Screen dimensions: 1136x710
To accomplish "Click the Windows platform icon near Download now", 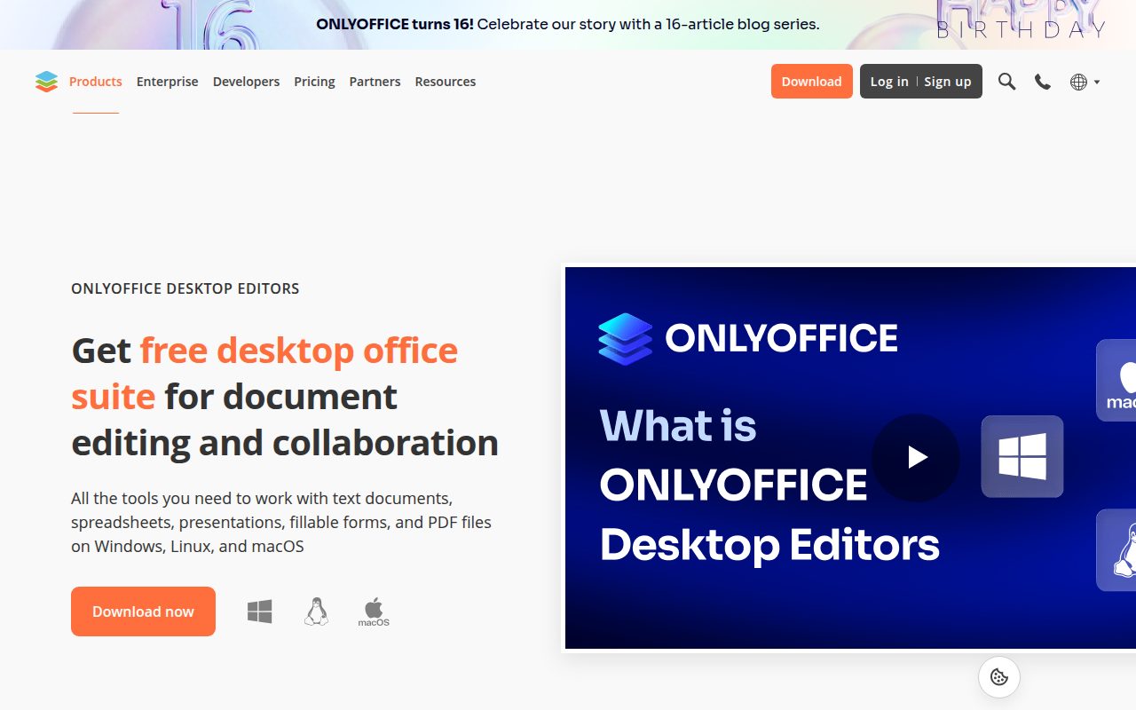I will (260, 611).
